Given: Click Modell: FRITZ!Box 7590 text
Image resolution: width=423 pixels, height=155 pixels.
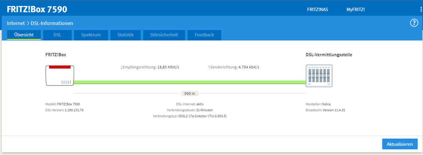Looking at the screenshot, I should click(x=63, y=104).
